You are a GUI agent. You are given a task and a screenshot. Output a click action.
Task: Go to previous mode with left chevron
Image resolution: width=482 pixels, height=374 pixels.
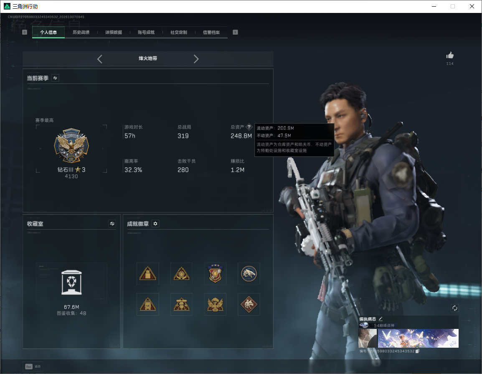(x=99, y=59)
